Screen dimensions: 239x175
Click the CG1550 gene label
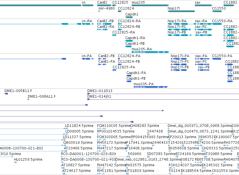(219, 8)
